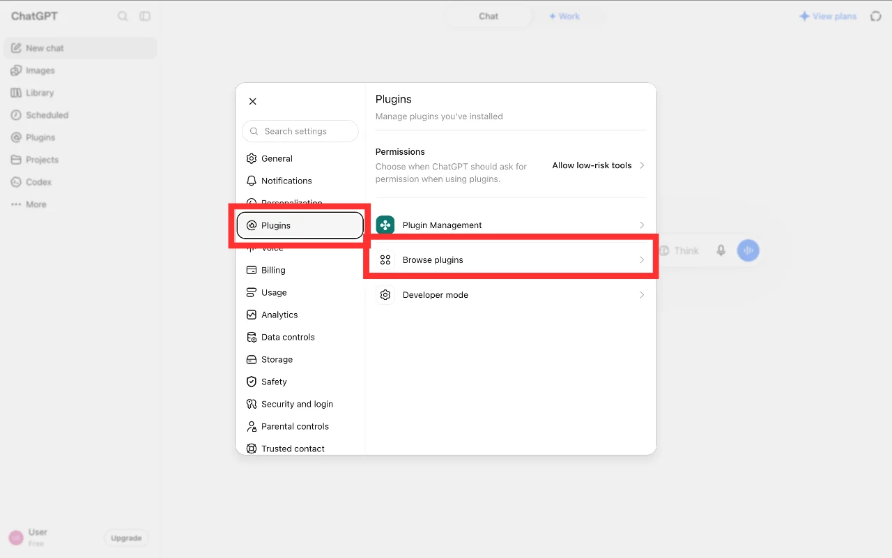Click the Upgrade button
This screenshot has height=558, width=892.
(126, 538)
